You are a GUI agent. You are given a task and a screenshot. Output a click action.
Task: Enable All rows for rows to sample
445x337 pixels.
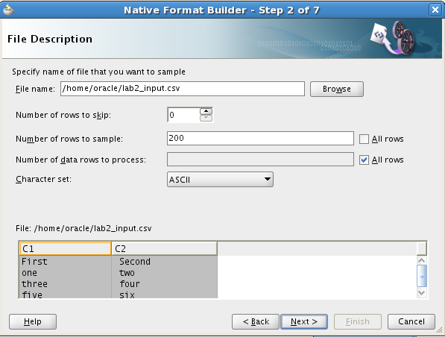(364, 139)
